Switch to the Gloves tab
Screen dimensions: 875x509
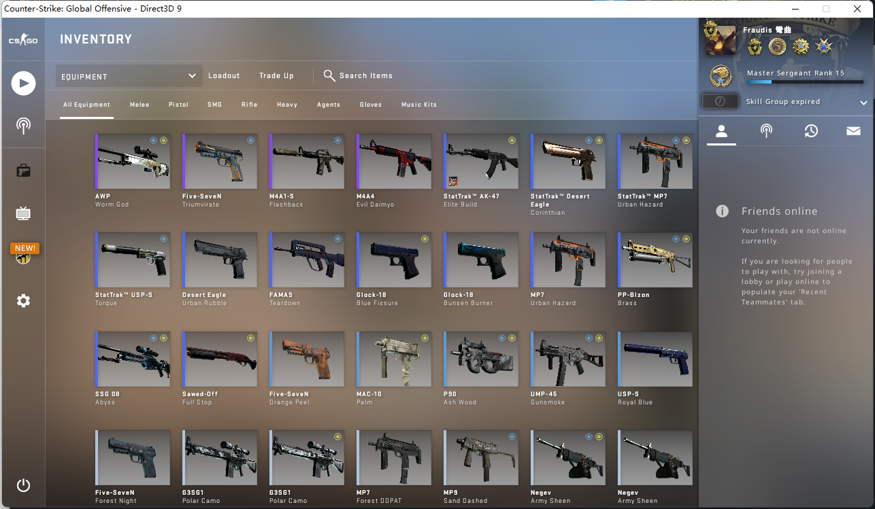pos(371,105)
